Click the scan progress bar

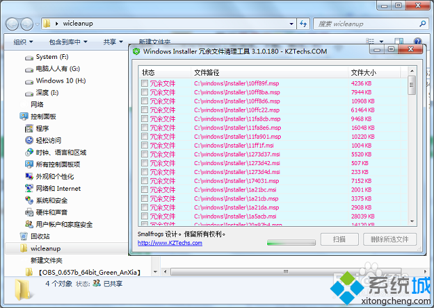point(291,243)
